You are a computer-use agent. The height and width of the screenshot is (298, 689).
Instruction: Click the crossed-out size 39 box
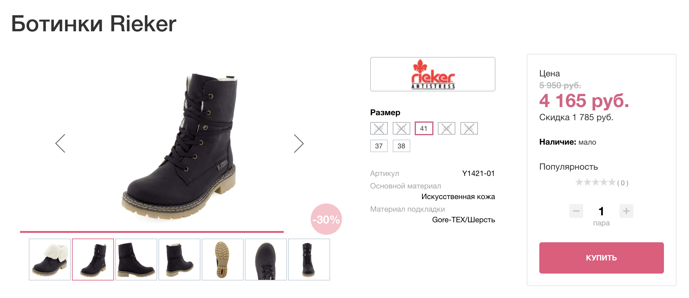coord(379,128)
